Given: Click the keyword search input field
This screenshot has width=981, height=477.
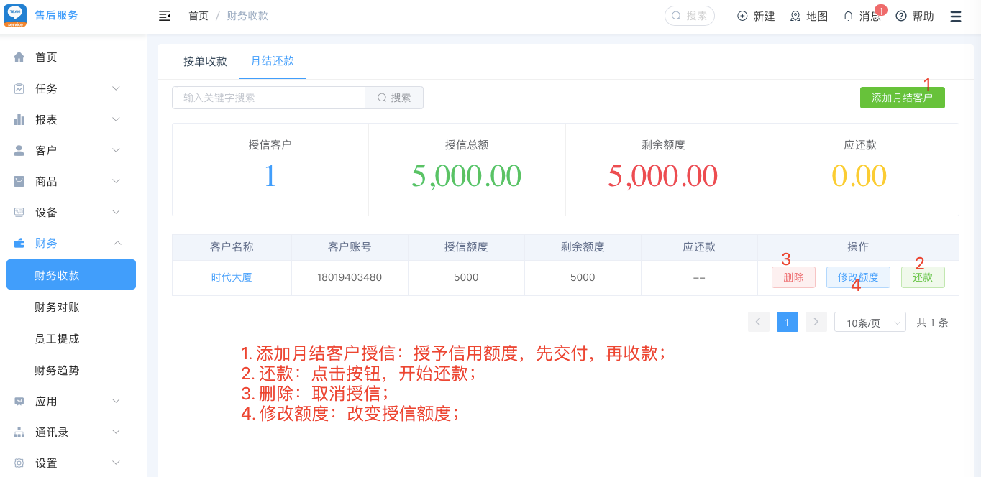Looking at the screenshot, I should [268, 98].
